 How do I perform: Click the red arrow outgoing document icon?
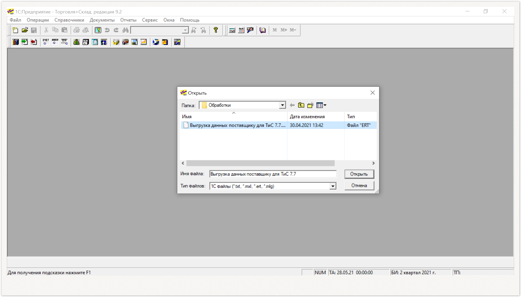[34, 42]
